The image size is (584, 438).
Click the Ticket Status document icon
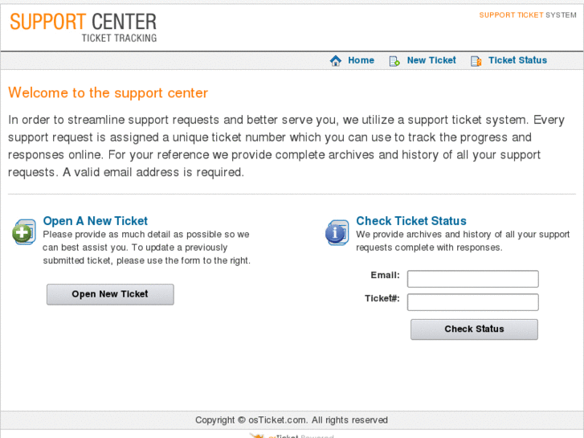click(476, 61)
